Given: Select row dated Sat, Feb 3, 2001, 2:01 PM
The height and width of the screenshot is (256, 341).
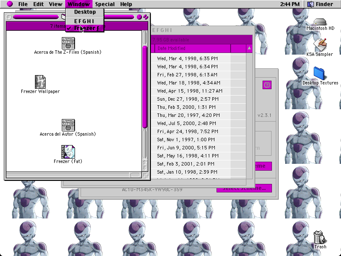Looking at the screenshot, I should coord(198,164).
